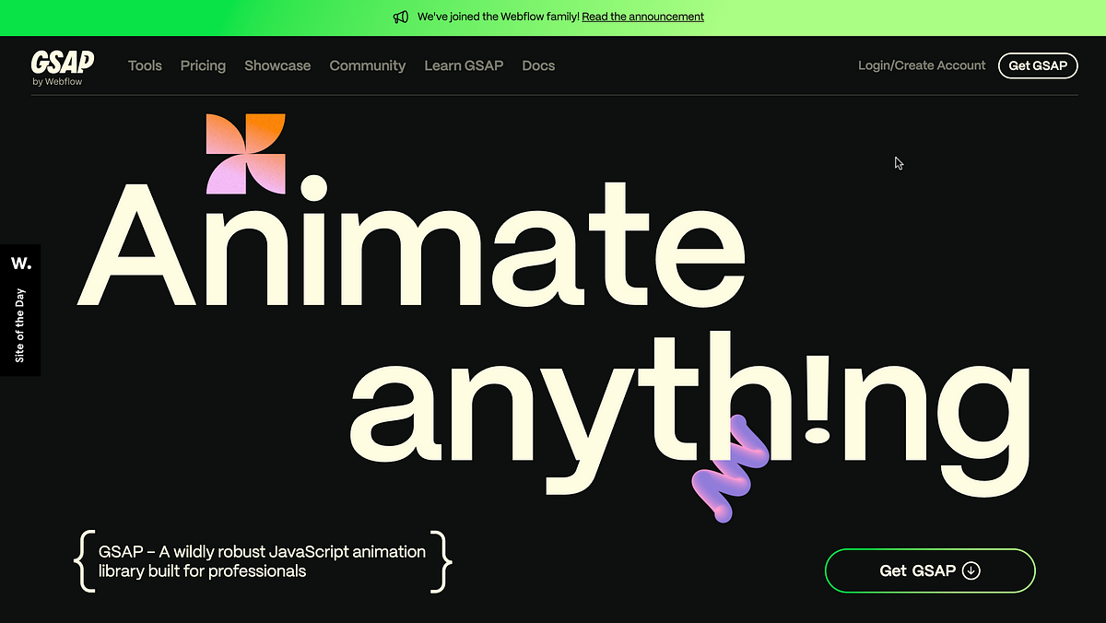The height and width of the screenshot is (623, 1106).
Task: Click the Webflow W badge on the left edge
Action: coord(20,263)
